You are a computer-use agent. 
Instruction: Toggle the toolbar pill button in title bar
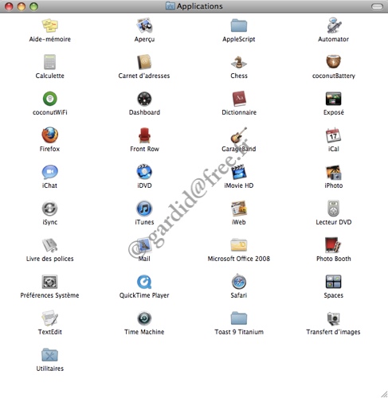[x=377, y=6]
